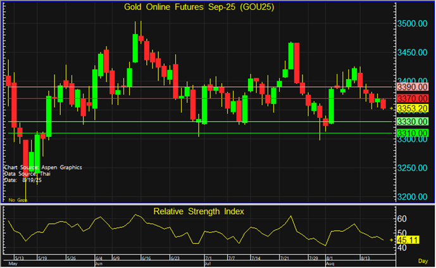Click the 3370.00 red price label
This screenshot has height=268, width=436.
coord(413,98)
